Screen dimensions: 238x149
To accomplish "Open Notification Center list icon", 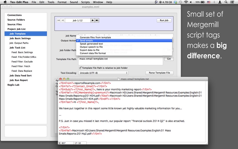I will point(232,2).
